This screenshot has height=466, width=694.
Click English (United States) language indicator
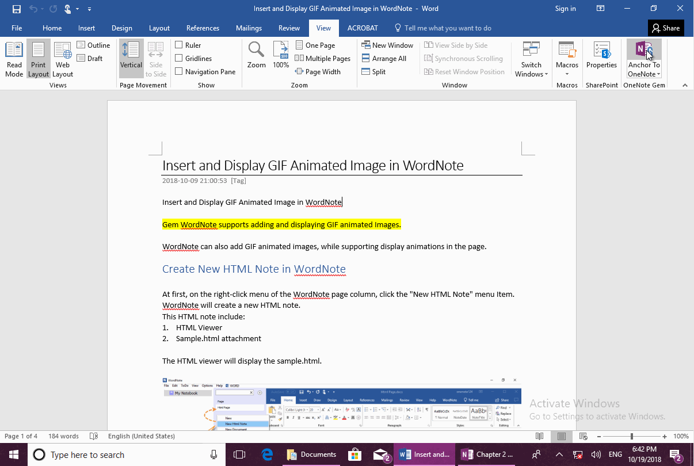(x=142, y=437)
